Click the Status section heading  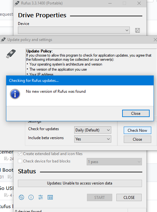(x=27, y=171)
